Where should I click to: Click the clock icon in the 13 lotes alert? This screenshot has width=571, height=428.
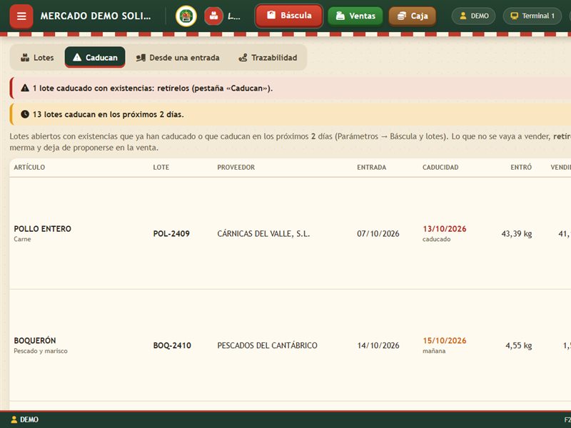[x=25, y=114]
